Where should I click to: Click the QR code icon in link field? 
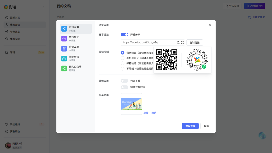pos(182,42)
